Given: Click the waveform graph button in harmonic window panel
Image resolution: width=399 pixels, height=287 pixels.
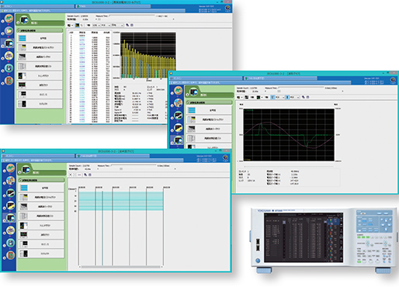Looking at the screenshot, I should [x=40, y=85].
